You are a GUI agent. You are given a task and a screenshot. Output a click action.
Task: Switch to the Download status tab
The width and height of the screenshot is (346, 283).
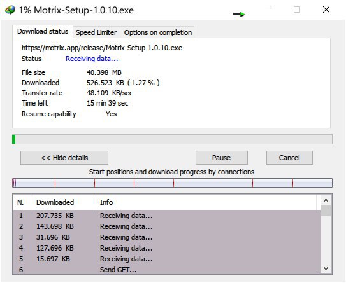[x=43, y=32]
